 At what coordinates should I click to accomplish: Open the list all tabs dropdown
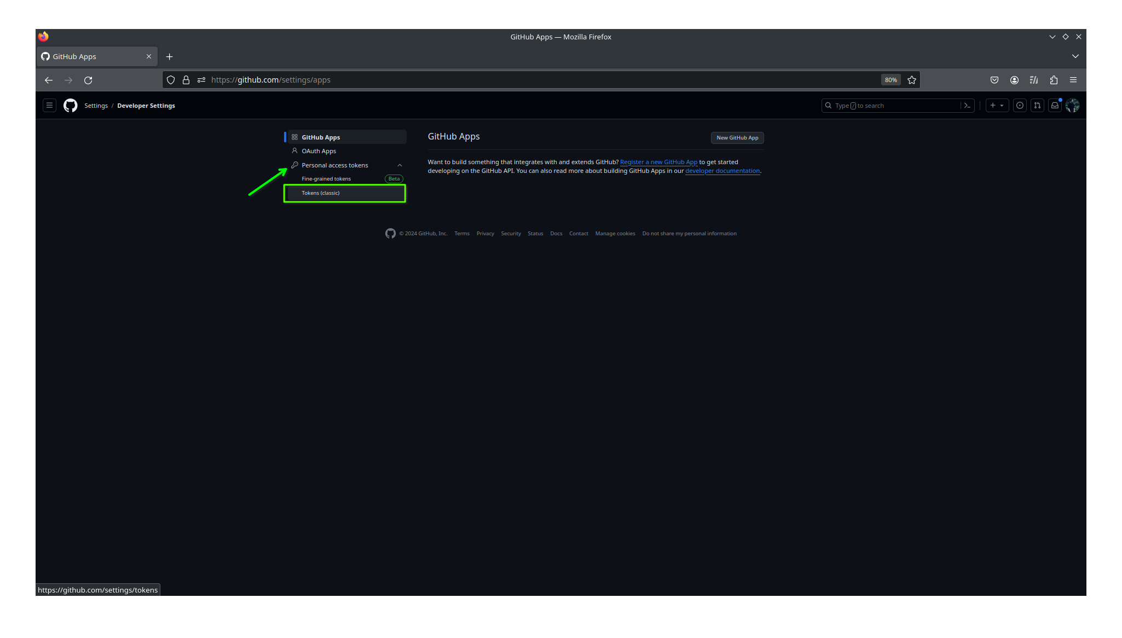(x=1075, y=56)
